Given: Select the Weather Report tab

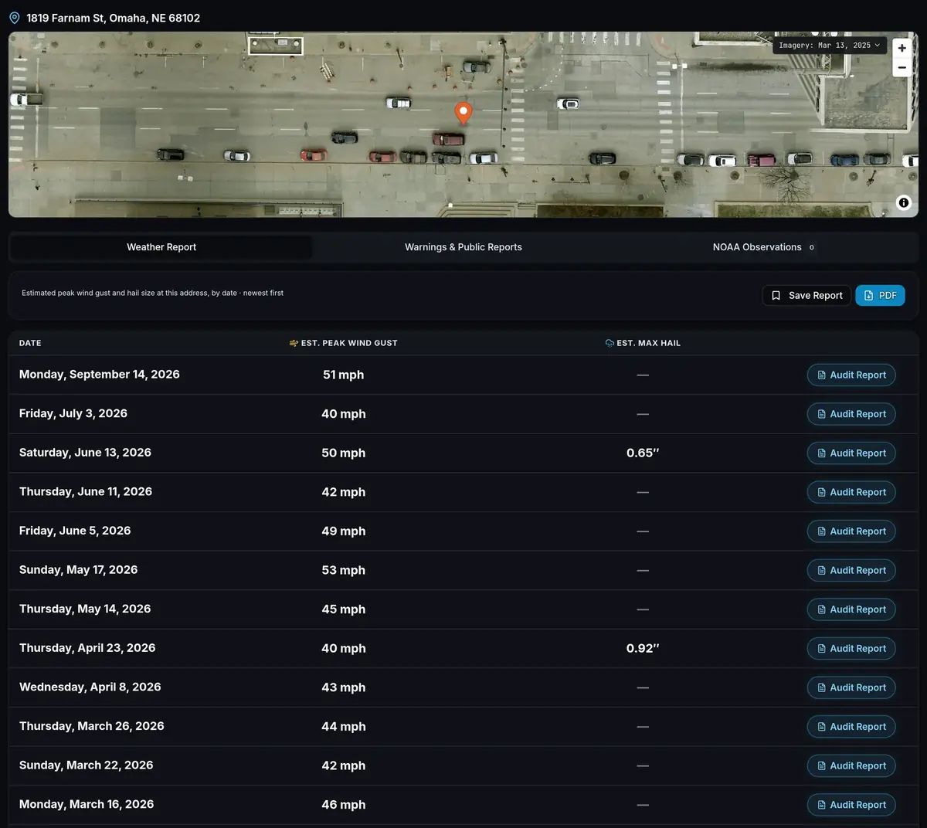Looking at the screenshot, I should [161, 247].
